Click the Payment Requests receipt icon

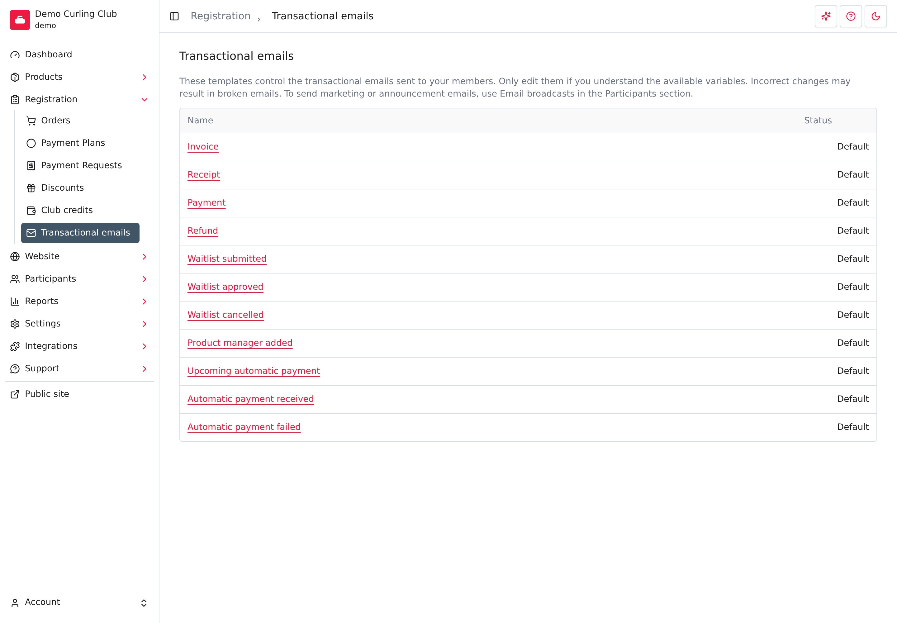(31, 165)
